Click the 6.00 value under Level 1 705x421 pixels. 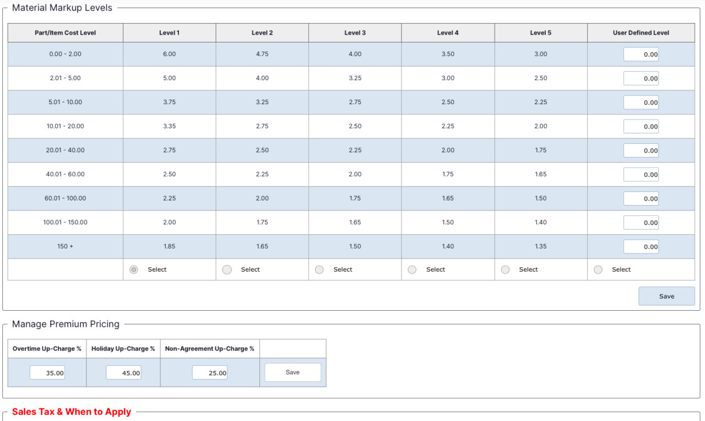pyautogui.click(x=170, y=54)
